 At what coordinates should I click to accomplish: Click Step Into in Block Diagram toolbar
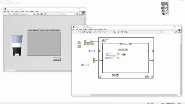(92, 32)
